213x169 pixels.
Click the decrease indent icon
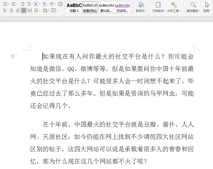click(23, 4)
